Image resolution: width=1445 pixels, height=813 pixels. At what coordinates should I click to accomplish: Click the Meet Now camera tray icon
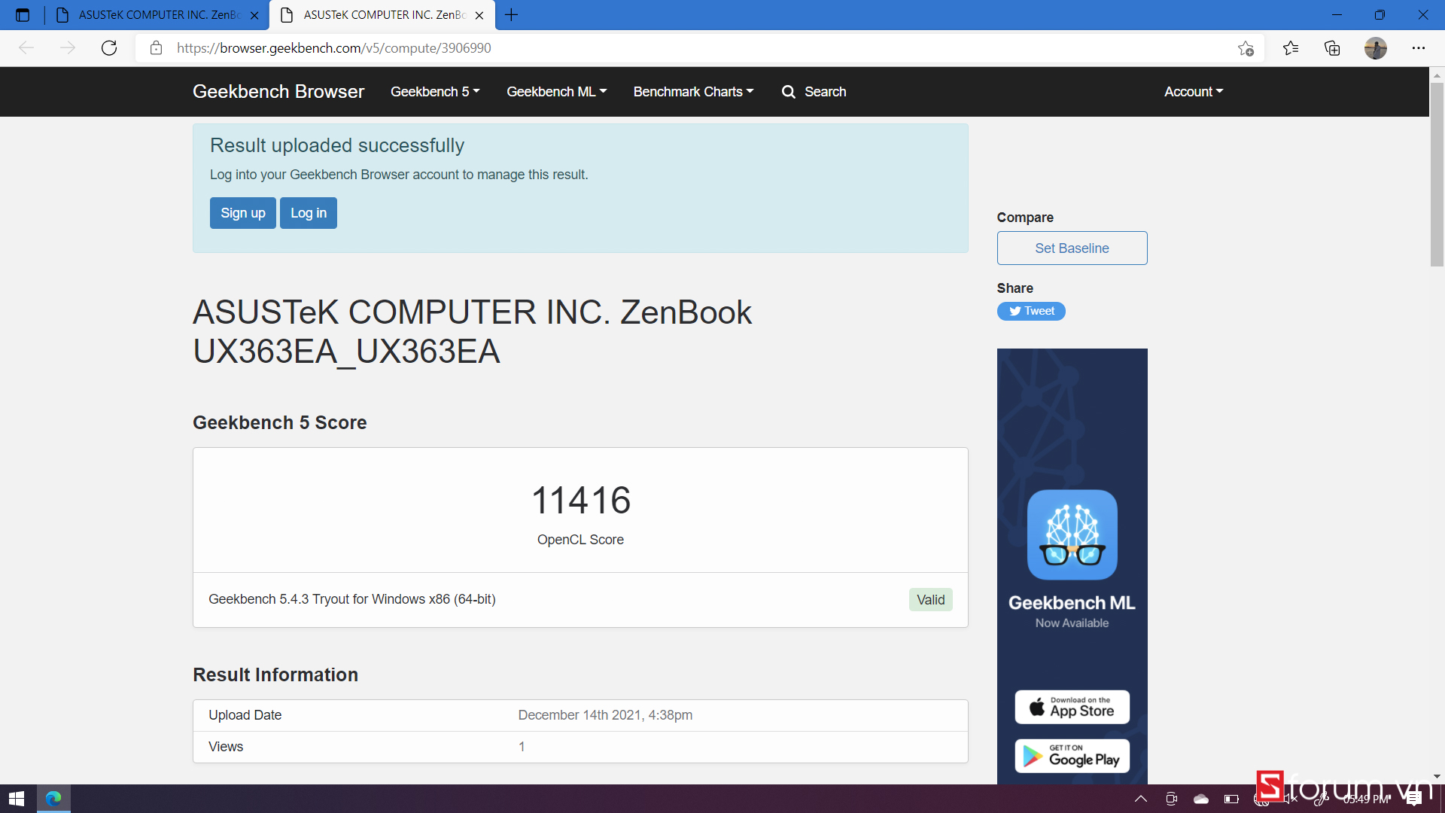(1171, 799)
